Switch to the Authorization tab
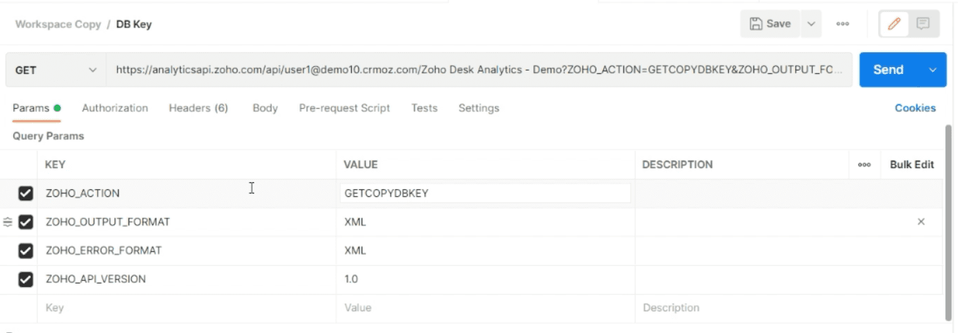This screenshot has height=333, width=958. click(x=115, y=108)
